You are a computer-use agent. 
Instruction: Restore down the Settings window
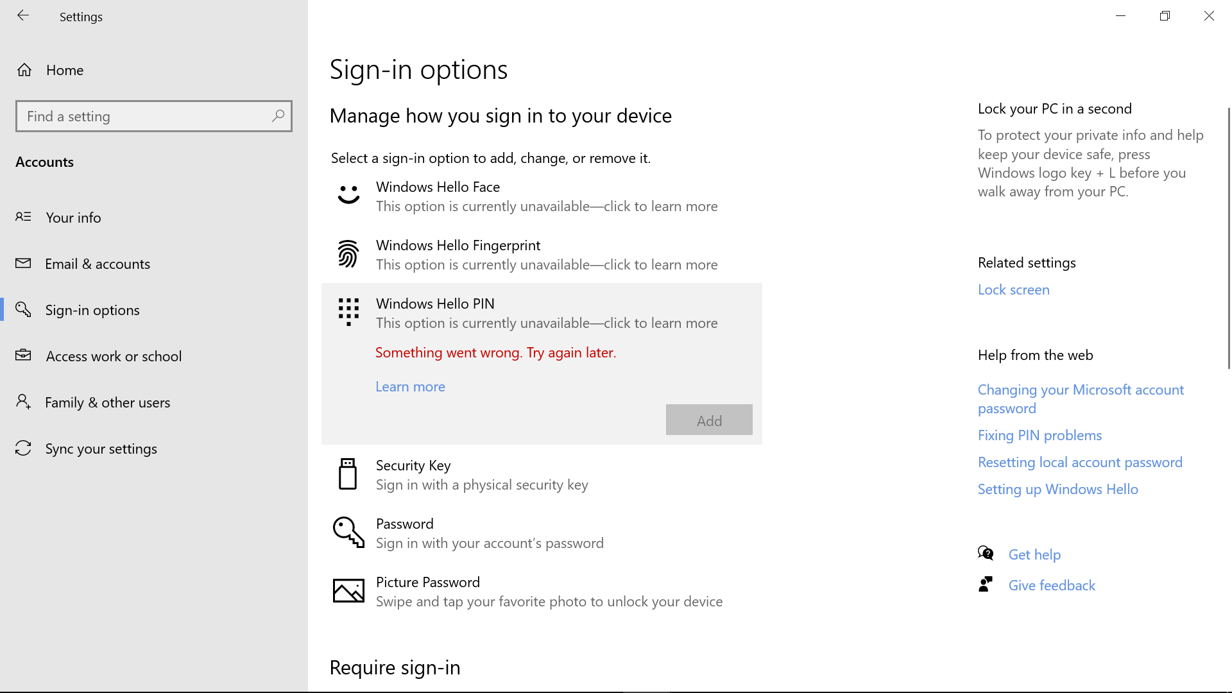coord(1165,16)
